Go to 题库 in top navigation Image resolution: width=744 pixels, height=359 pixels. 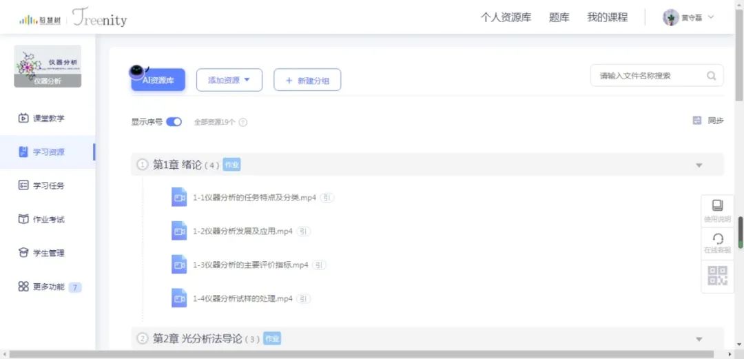pyautogui.click(x=559, y=17)
